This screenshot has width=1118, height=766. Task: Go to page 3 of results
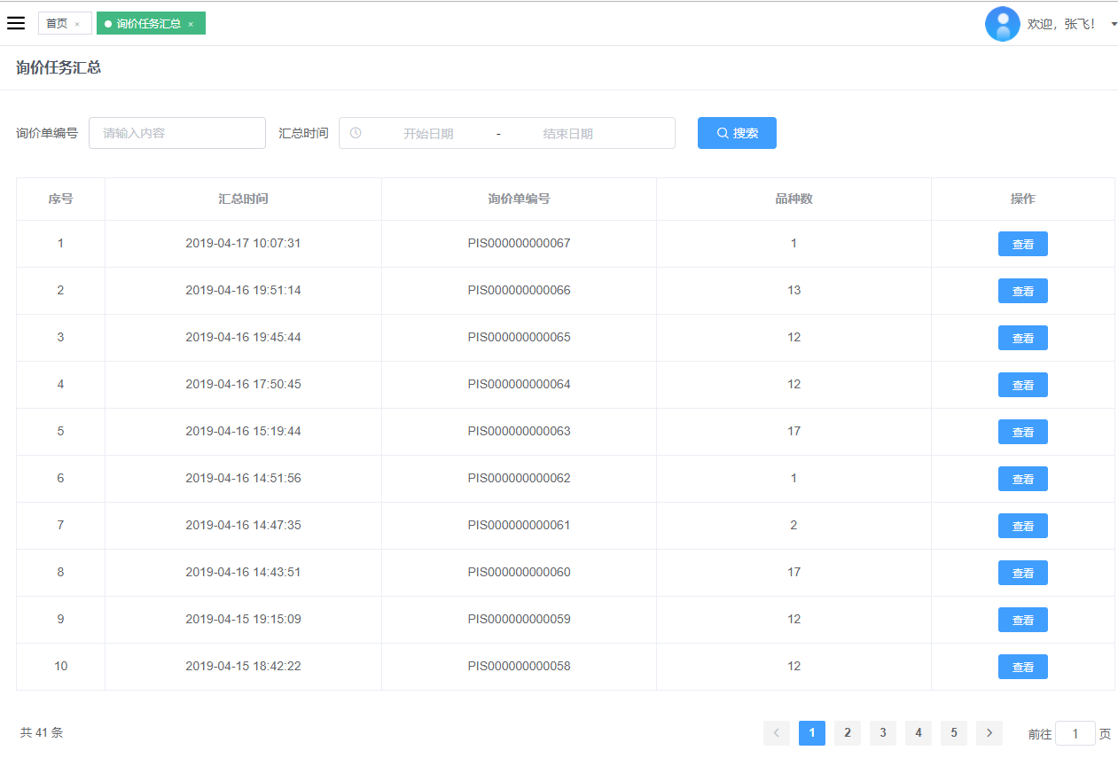[x=882, y=733]
